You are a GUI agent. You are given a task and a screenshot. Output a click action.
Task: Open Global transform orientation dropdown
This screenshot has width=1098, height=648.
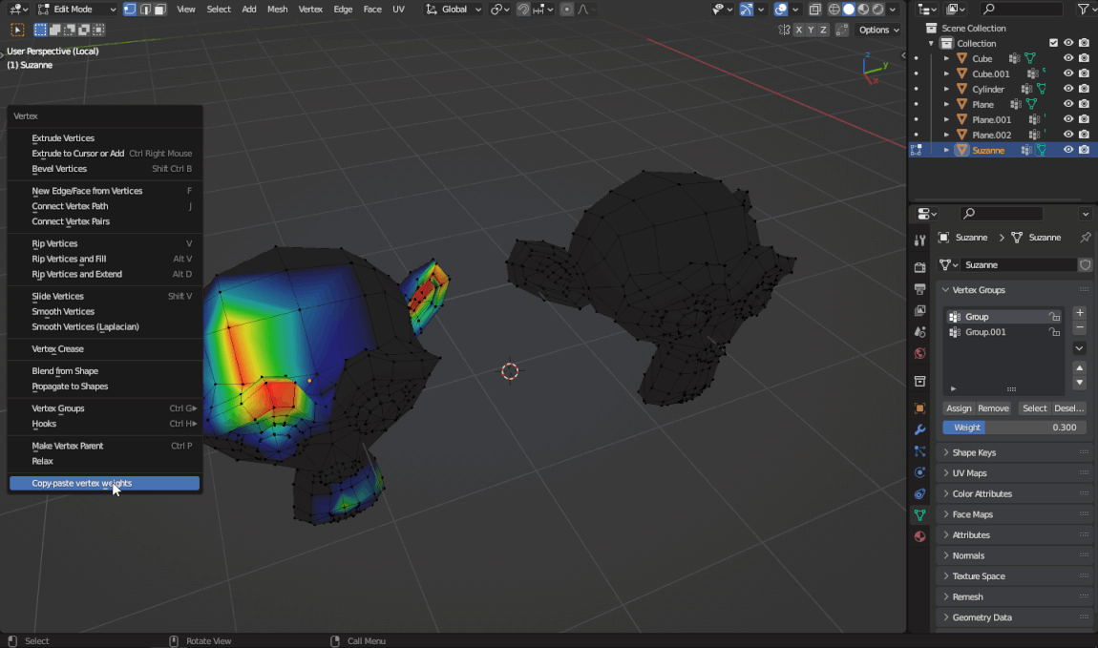pyautogui.click(x=454, y=10)
